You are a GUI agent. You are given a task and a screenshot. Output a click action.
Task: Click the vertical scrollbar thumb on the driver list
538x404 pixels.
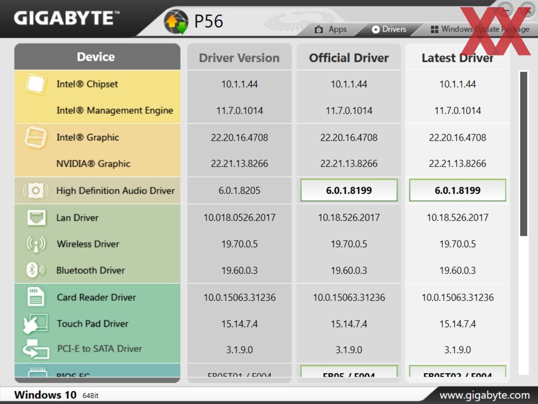524,154
